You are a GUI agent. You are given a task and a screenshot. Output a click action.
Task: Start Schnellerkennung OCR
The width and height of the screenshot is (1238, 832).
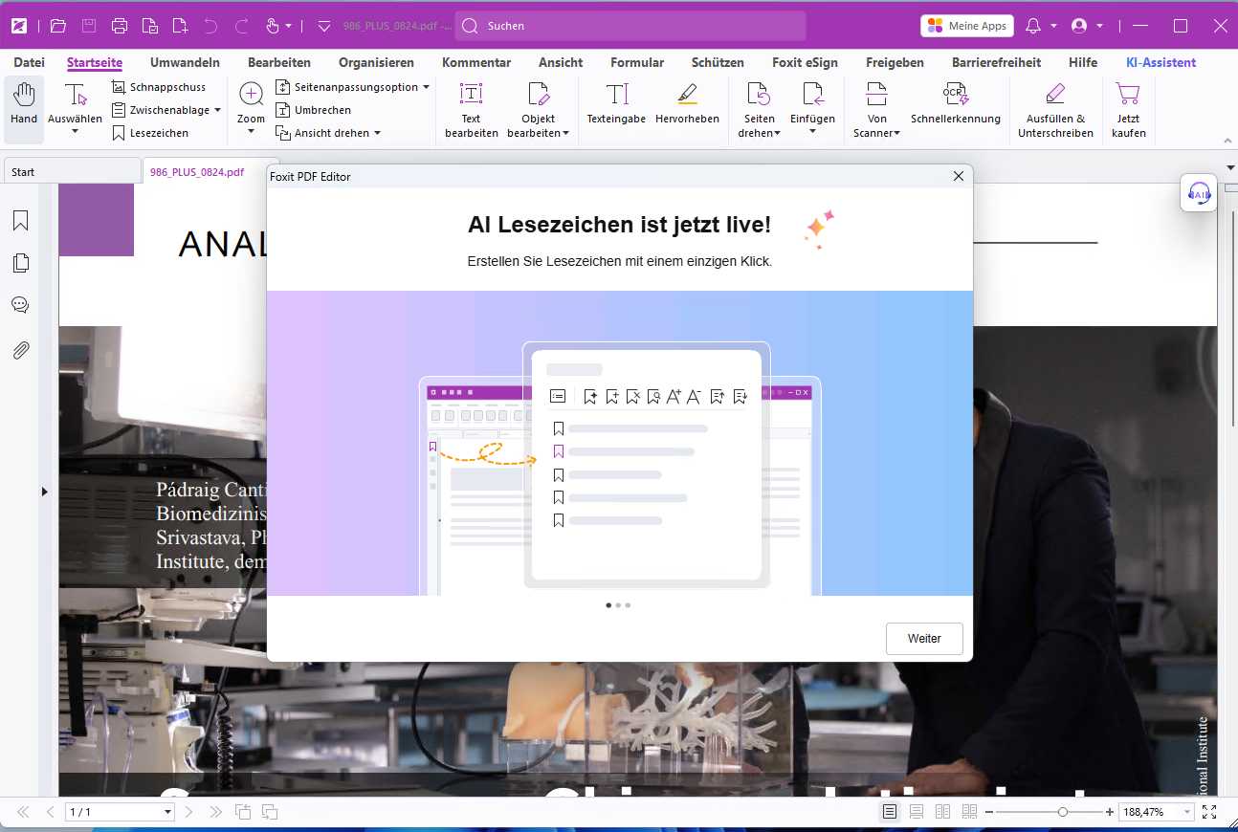955,103
